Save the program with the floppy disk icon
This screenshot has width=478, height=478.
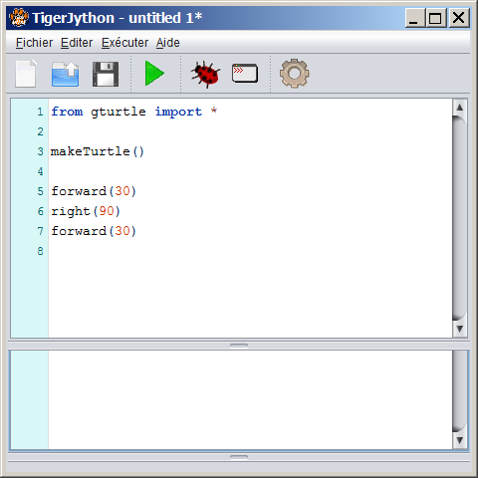coord(106,74)
